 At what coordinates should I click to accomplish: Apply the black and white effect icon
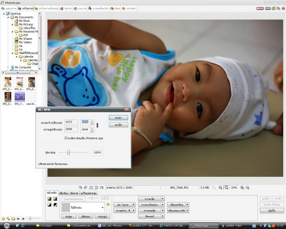point(50,205)
